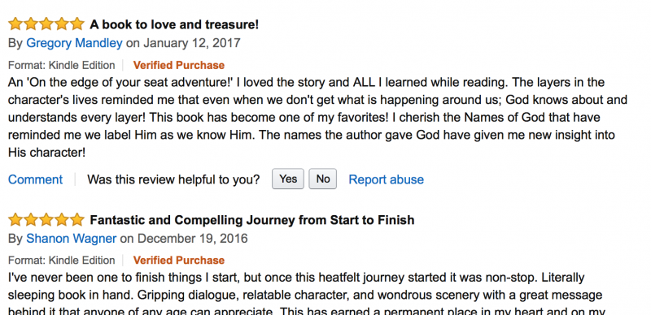Click Verified Purchase label on Shanon's review

(179, 261)
